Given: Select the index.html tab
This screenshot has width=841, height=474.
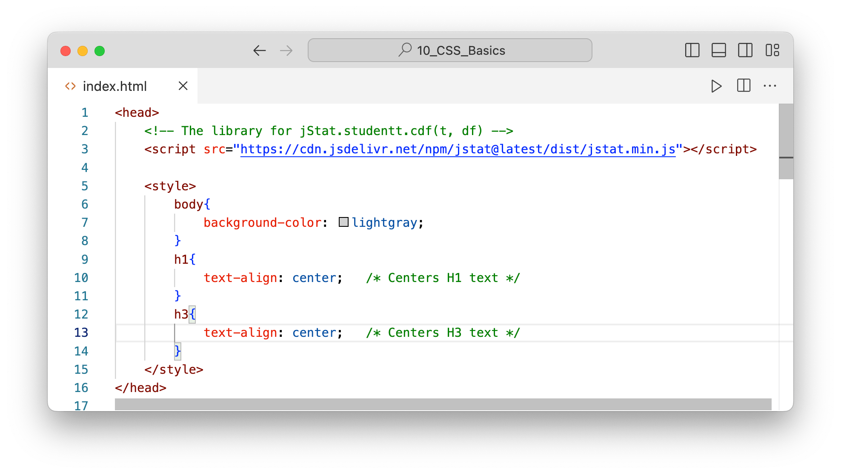Looking at the screenshot, I should (114, 86).
